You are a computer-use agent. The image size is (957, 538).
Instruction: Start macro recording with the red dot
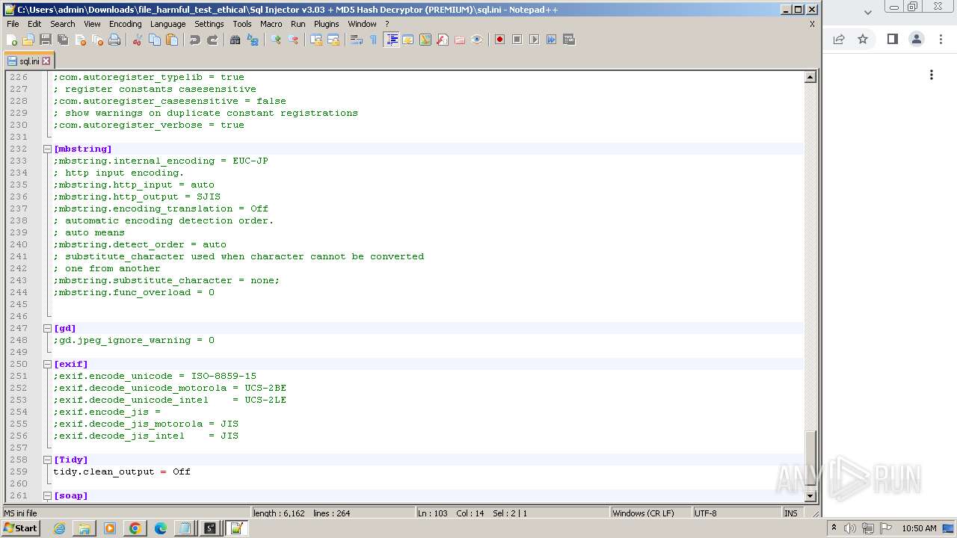pos(500,40)
